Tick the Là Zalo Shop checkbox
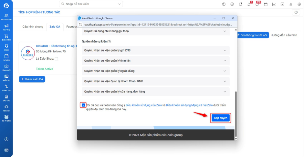 coord(57,59)
